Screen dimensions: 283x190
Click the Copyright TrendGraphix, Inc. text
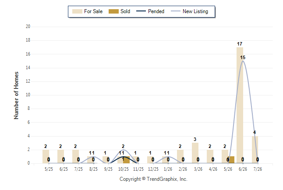(x=153, y=179)
